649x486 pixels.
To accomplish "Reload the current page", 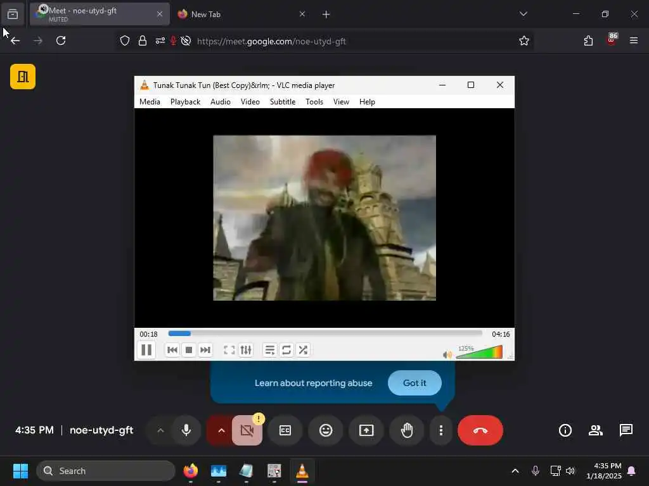I will 61,40.
